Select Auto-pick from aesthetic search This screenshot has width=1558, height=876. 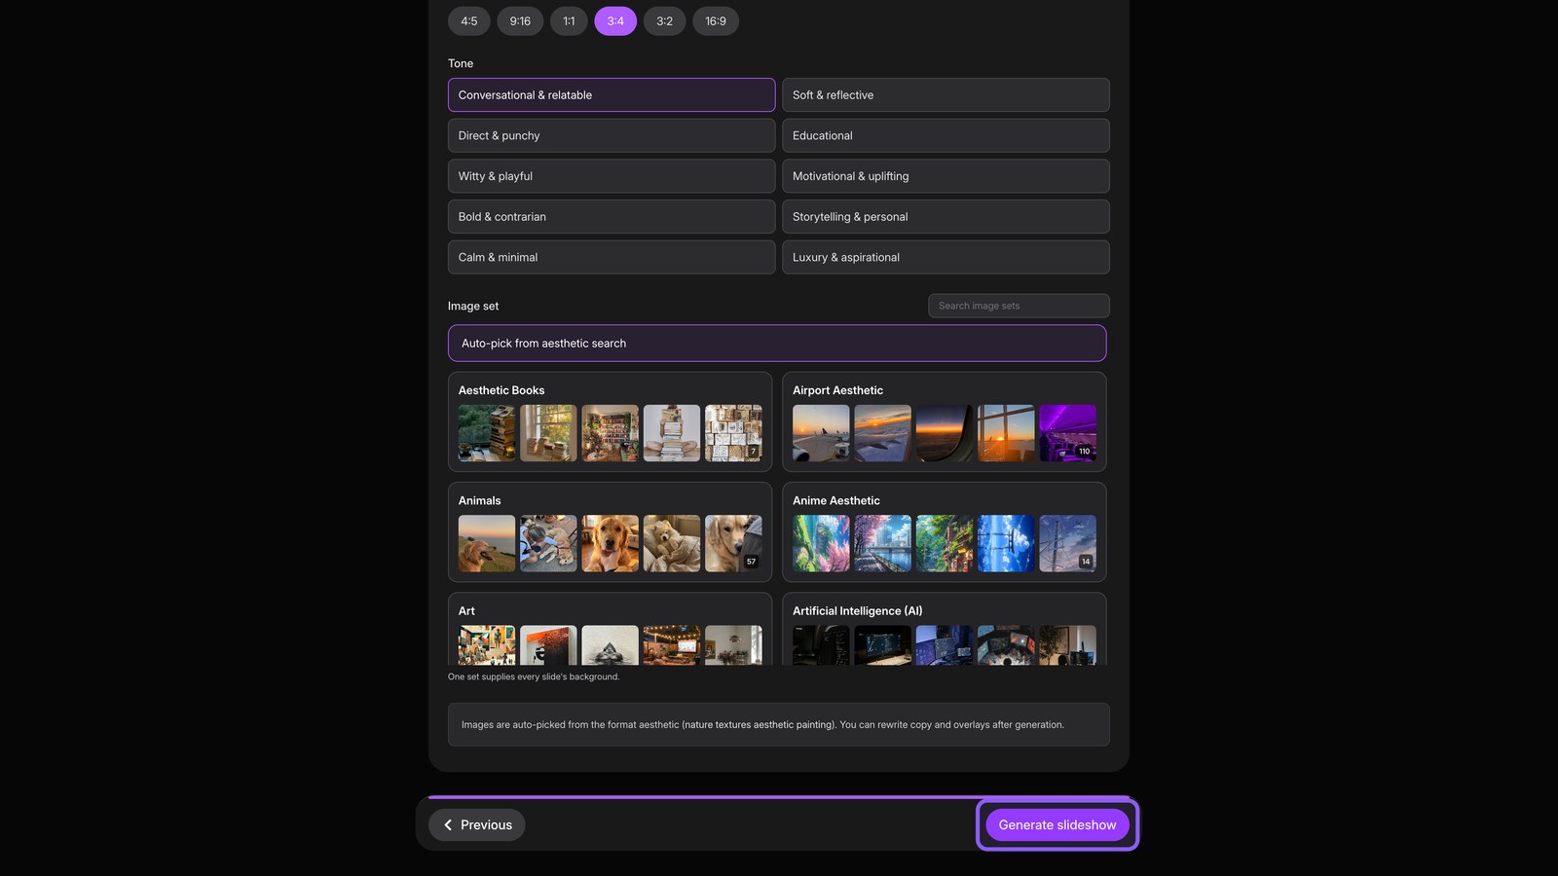(x=777, y=344)
